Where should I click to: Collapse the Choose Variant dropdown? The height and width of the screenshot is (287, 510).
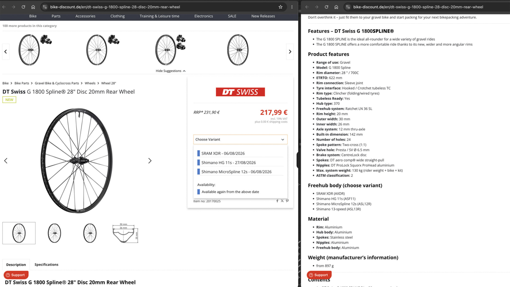click(x=240, y=139)
